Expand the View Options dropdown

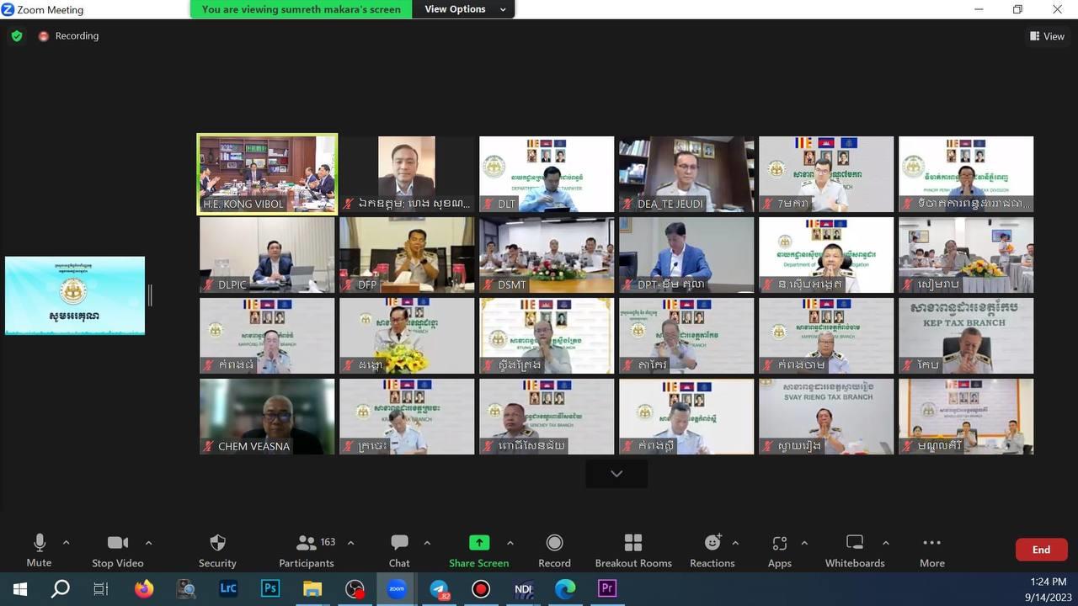[465, 9]
